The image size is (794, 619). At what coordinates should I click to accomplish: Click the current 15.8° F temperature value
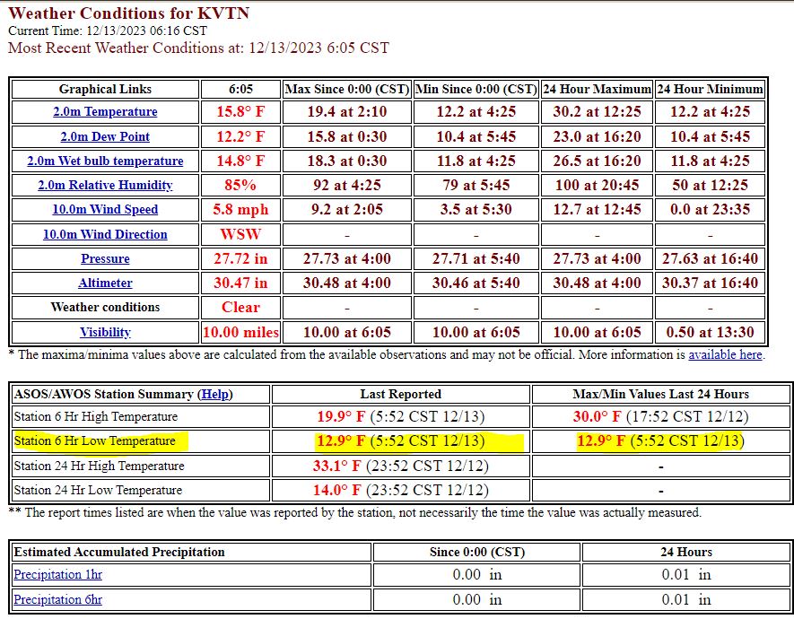click(240, 112)
